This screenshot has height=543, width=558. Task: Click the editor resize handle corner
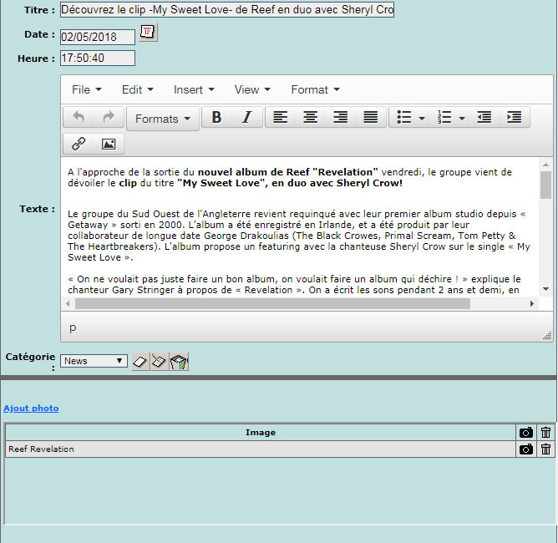click(547, 335)
